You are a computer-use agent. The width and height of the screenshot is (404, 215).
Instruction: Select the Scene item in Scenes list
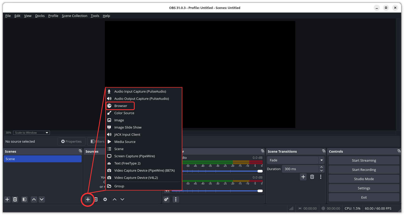point(43,159)
